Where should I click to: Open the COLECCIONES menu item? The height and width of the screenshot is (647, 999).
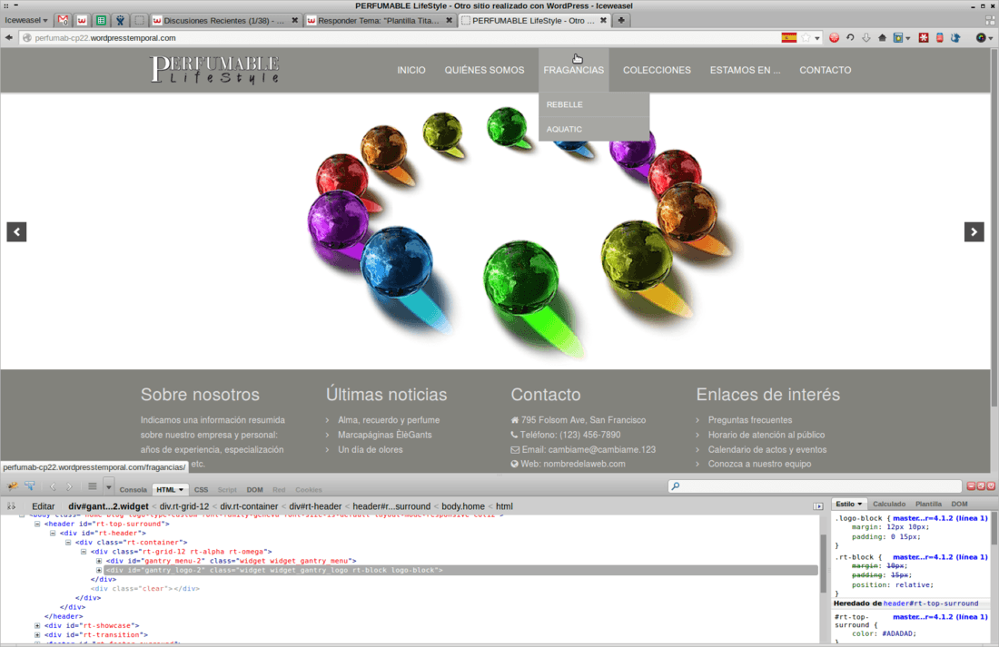657,70
